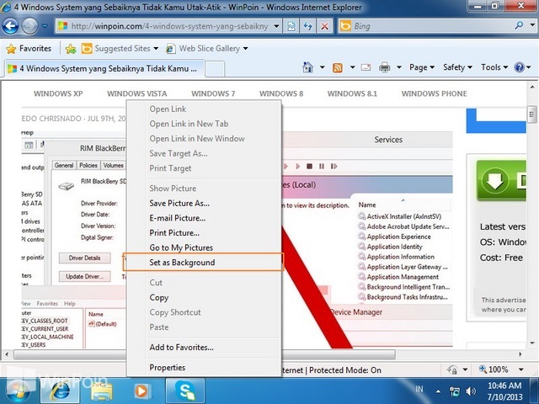Image resolution: width=539 pixels, height=404 pixels.
Task: Click the horizontal scrollbar right arrow
Action: (520, 353)
